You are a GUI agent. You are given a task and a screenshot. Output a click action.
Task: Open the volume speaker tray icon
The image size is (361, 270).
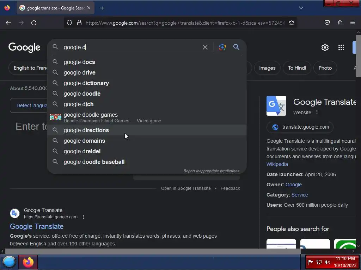tap(327, 262)
